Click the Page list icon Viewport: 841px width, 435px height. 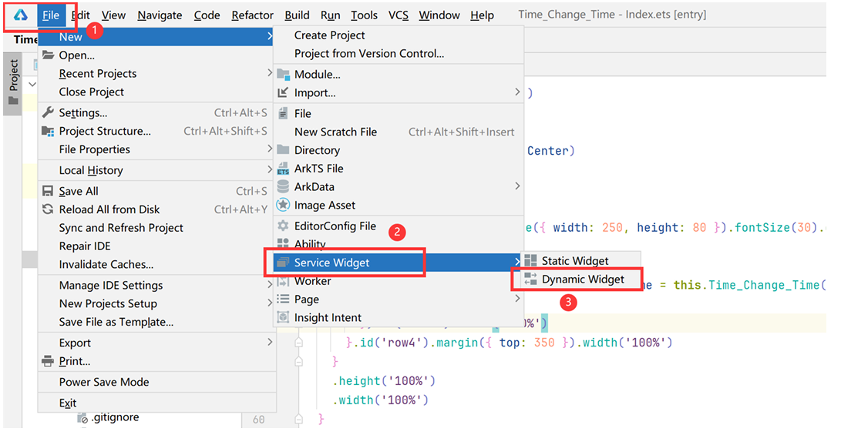tap(283, 299)
